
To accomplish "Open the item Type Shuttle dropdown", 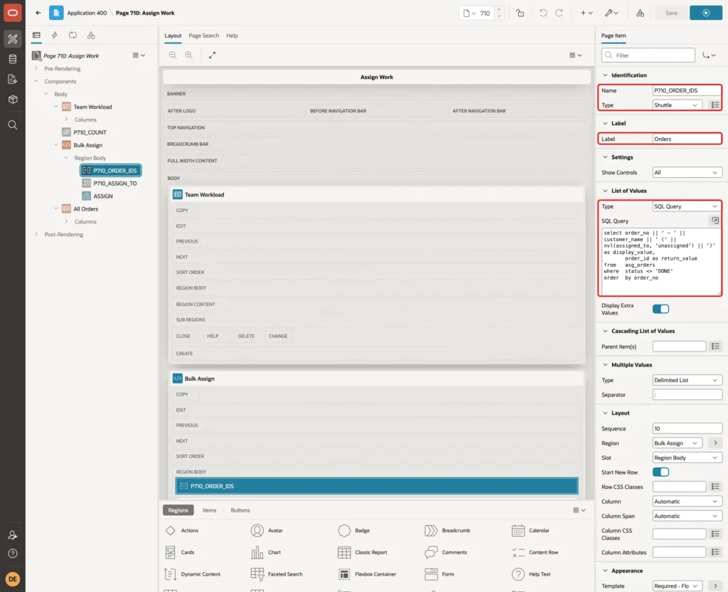I will [677, 105].
